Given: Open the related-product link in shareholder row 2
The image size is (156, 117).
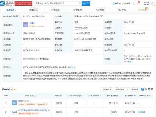Looking at the screenshot, I should click(x=142, y=112).
